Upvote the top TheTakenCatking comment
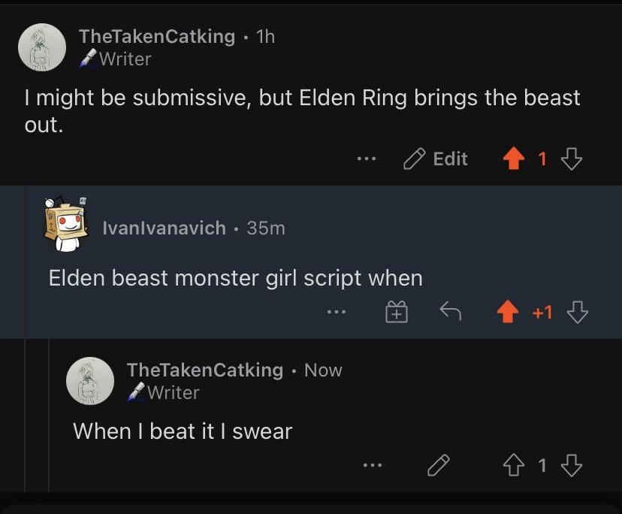The width and height of the screenshot is (622, 514). (515, 159)
